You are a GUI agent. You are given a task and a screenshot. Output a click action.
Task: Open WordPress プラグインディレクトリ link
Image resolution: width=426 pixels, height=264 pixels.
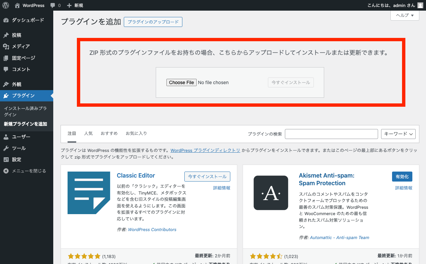tap(205, 150)
